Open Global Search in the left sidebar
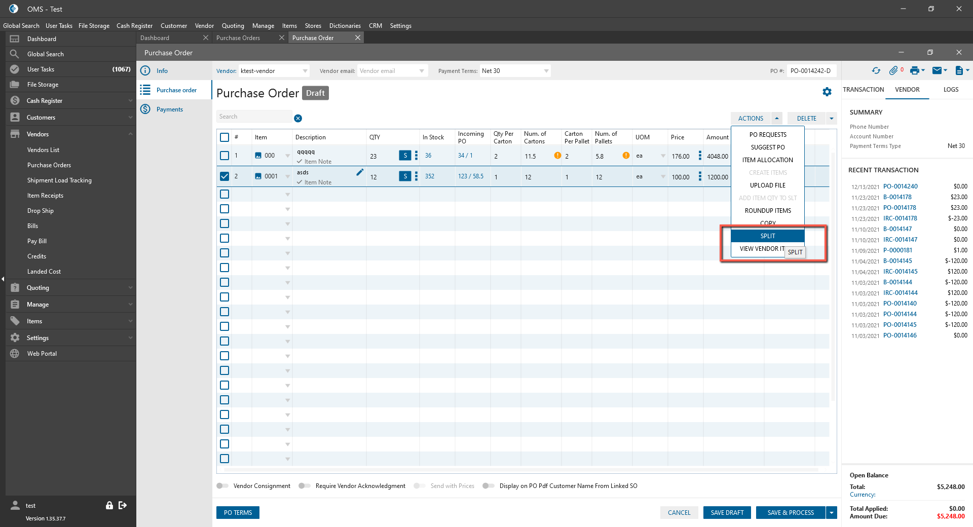The height and width of the screenshot is (527, 973). [x=71, y=54]
